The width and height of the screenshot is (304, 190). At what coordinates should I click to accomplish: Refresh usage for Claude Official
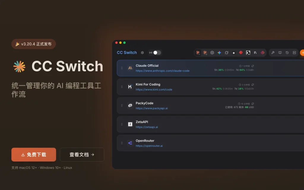253,66
